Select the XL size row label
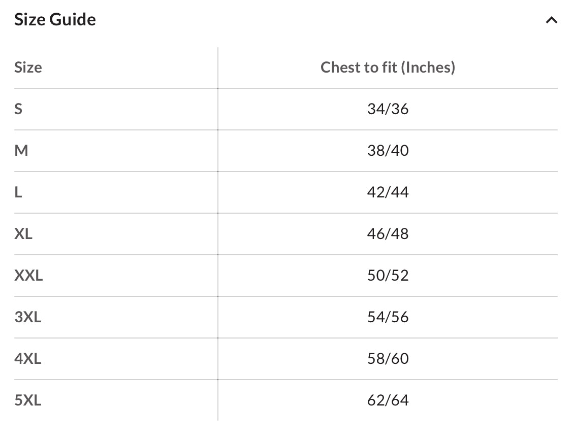The image size is (573, 440). (x=23, y=234)
